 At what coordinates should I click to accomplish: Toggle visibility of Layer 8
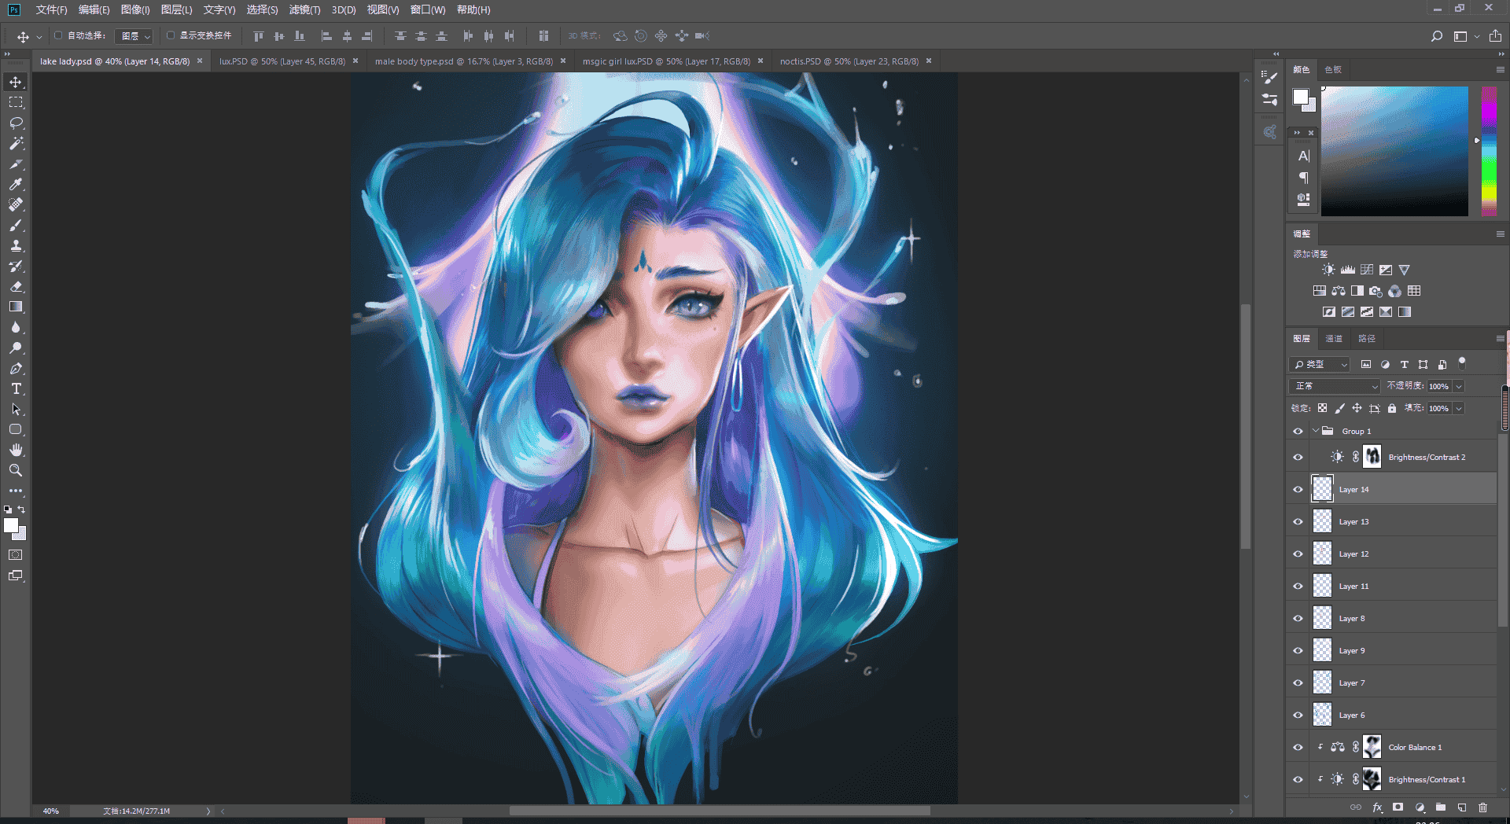(1298, 619)
